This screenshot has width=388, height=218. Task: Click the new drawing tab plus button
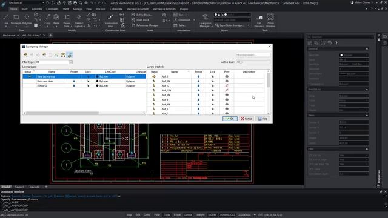(51, 35)
